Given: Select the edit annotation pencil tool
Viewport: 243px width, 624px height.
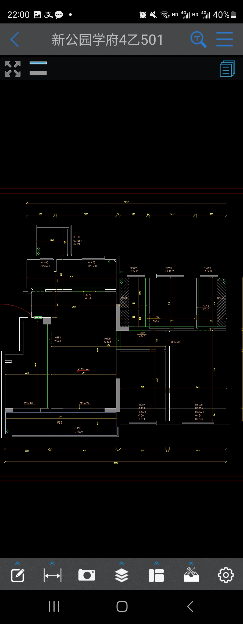Looking at the screenshot, I should pos(18,575).
